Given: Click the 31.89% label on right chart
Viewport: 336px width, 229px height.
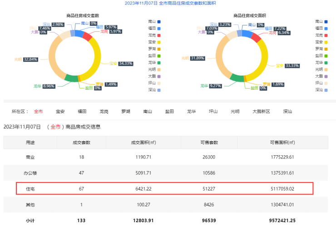Looking at the screenshot, I should [x=198, y=58].
